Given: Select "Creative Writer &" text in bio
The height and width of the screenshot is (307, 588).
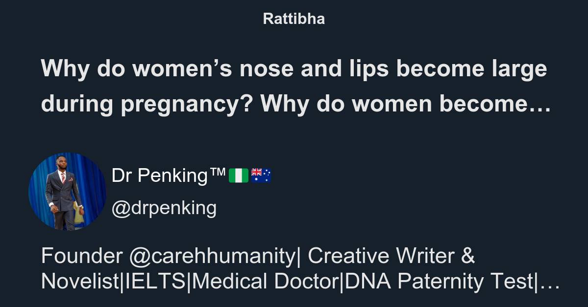Looking at the screenshot, I should pyautogui.click(x=392, y=256).
